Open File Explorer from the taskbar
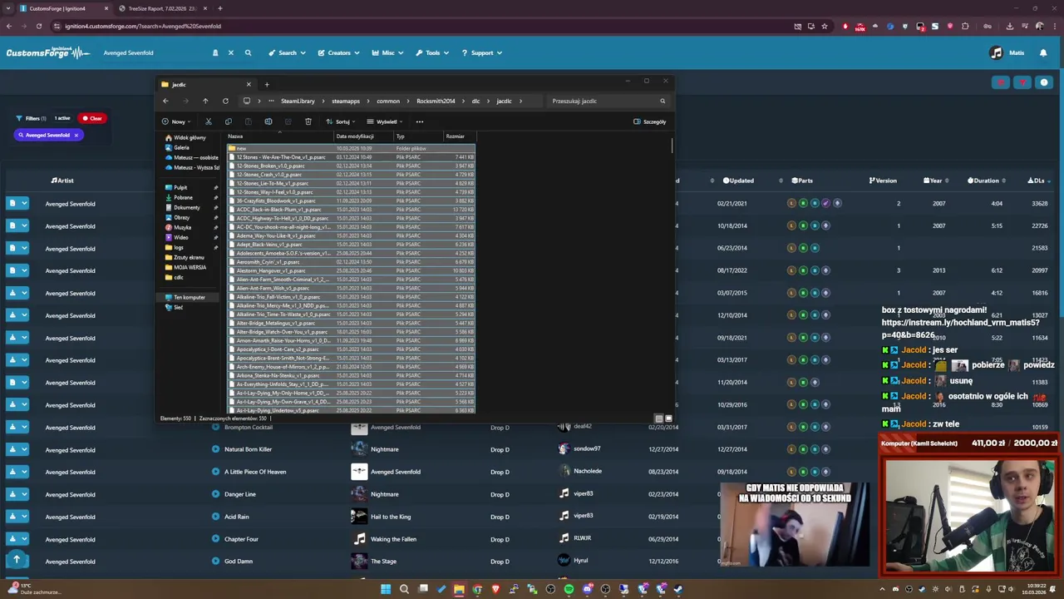 coord(459,589)
